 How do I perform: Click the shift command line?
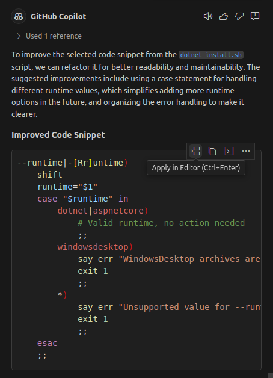click(x=50, y=175)
